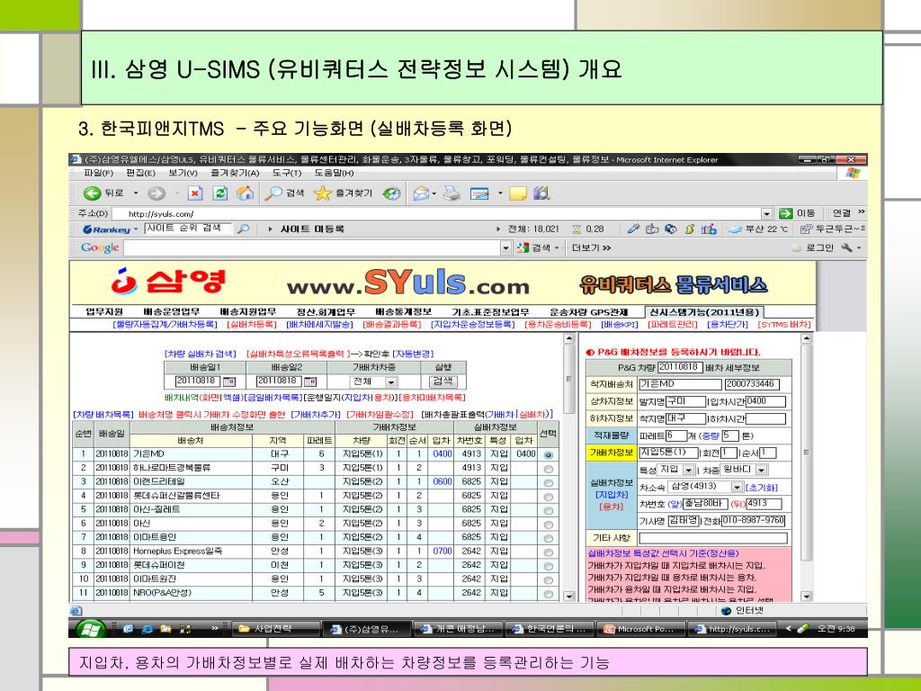Open the mail icon dropdown arrow
This screenshot has height=691, width=921.
click(x=434, y=193)
